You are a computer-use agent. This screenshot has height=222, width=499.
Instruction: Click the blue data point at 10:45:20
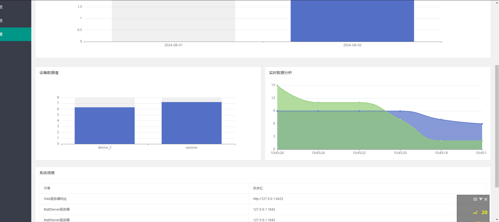(400, 111)
